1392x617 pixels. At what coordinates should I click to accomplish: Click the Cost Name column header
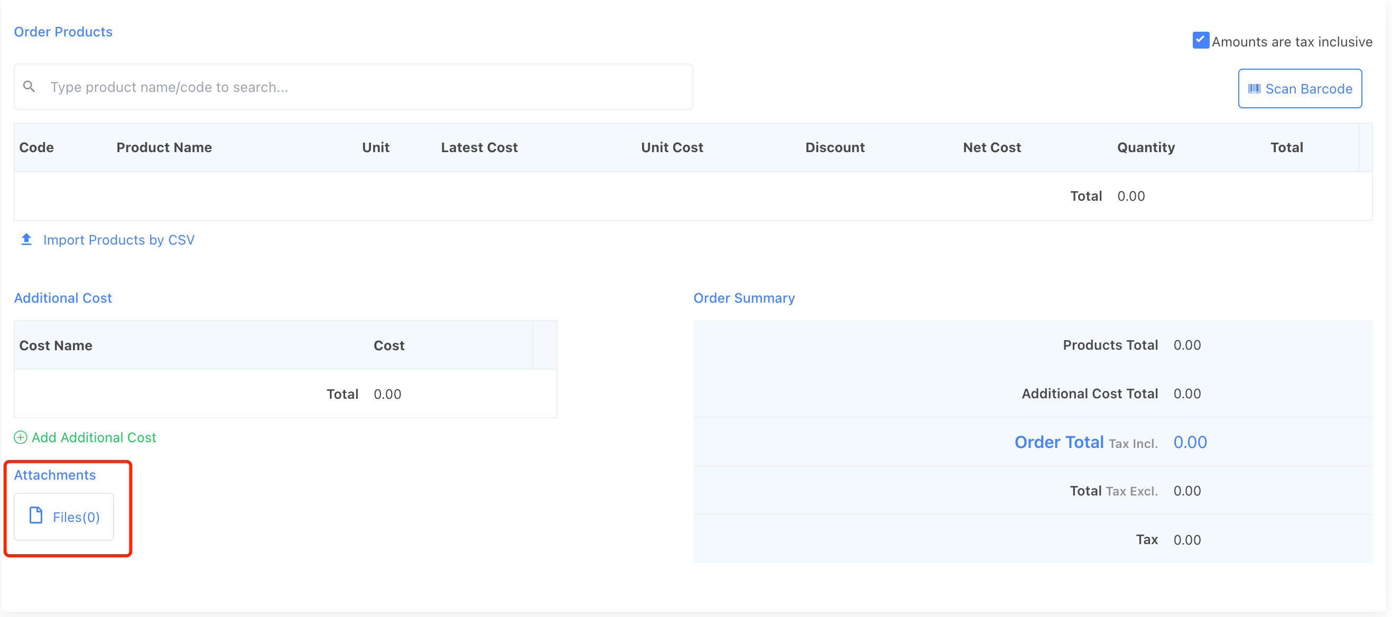coord(55,345)
